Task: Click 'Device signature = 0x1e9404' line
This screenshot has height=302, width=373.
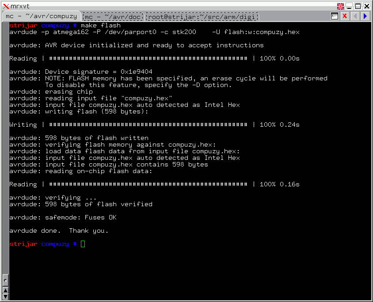Action: tap(81, 72)
